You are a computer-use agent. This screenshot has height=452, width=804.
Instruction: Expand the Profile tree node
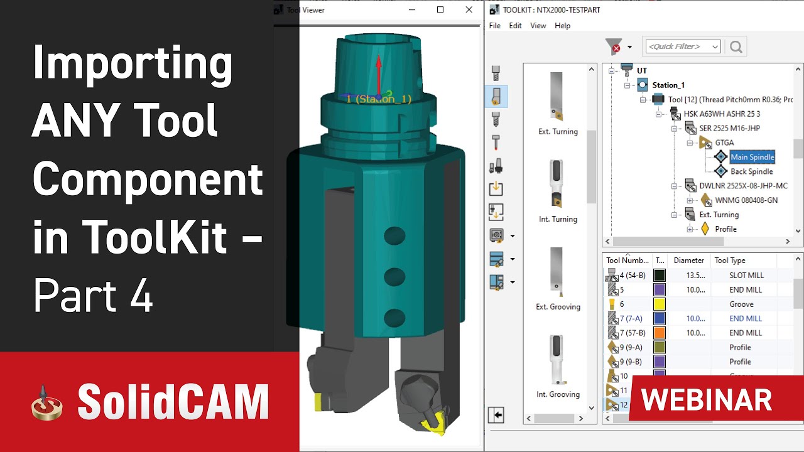pos(690,229)
